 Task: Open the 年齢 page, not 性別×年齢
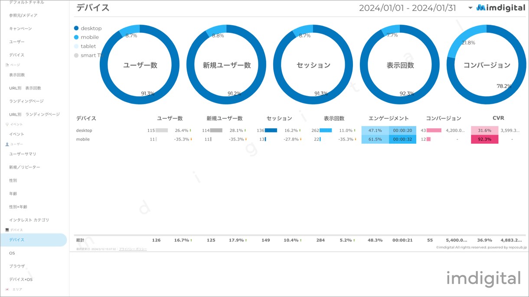(x=13, y=194)
